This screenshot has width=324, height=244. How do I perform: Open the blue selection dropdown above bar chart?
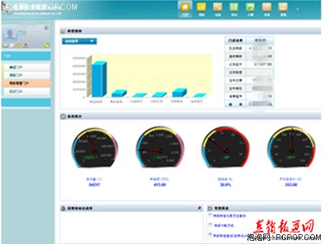click(x=80, y=41)
